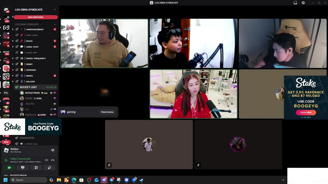
Task: Open the Windows Start menu
Action: coord(5,180)
